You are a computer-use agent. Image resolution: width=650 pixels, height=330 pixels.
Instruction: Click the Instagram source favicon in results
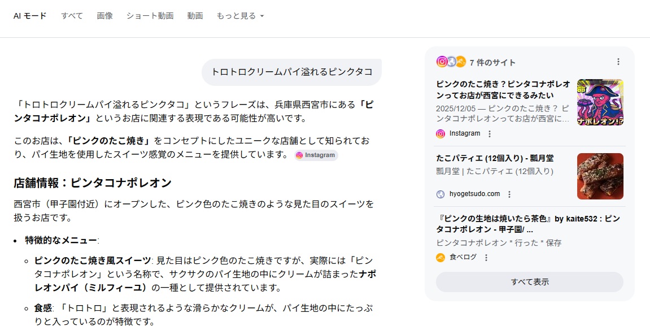[440, 134]
